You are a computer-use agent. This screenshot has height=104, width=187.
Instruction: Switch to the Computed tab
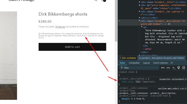(x=134, y=63)
